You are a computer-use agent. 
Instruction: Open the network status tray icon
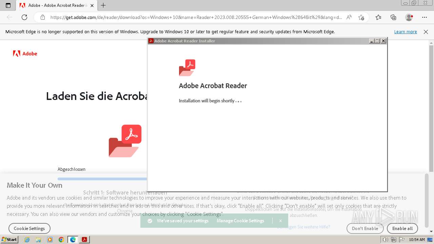point(393,240)
